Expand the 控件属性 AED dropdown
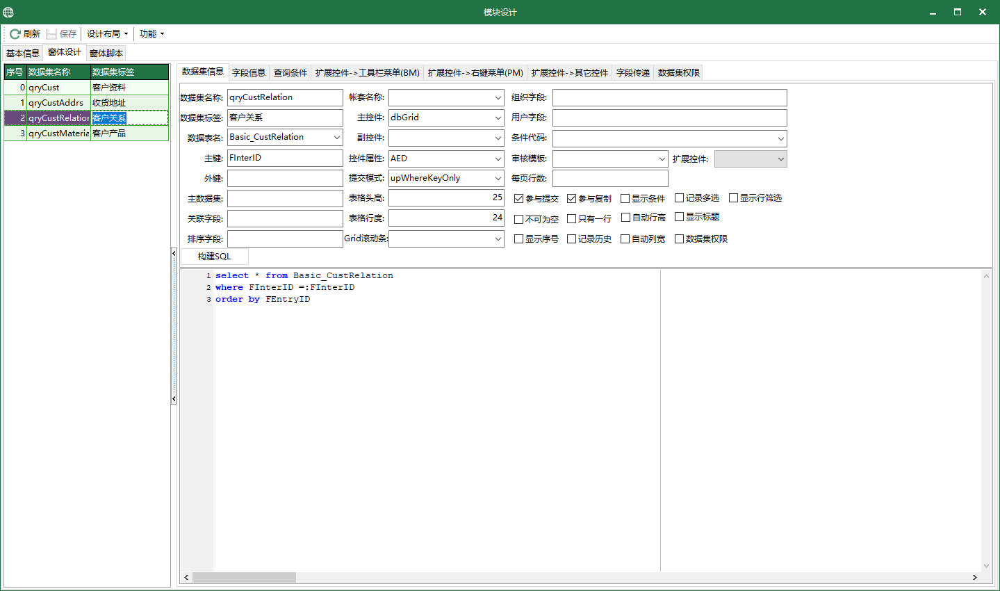 [498, 159]
